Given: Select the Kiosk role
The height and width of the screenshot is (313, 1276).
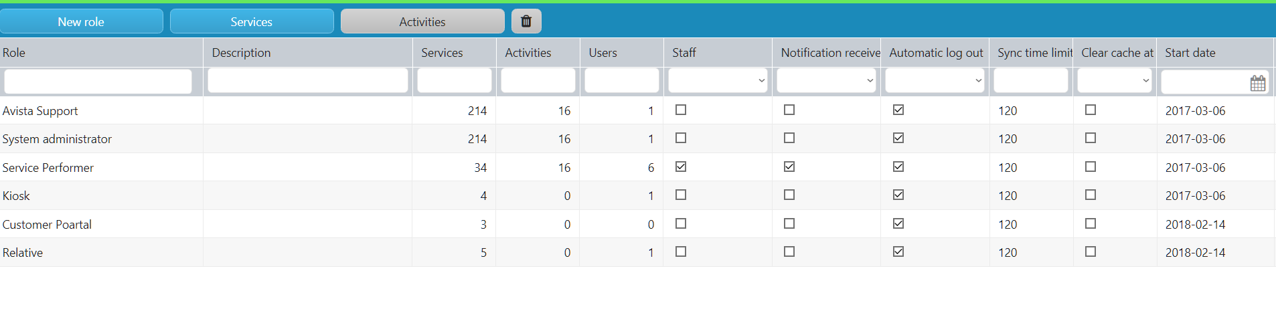Looking at the screenshot, I should click(16, 196).
